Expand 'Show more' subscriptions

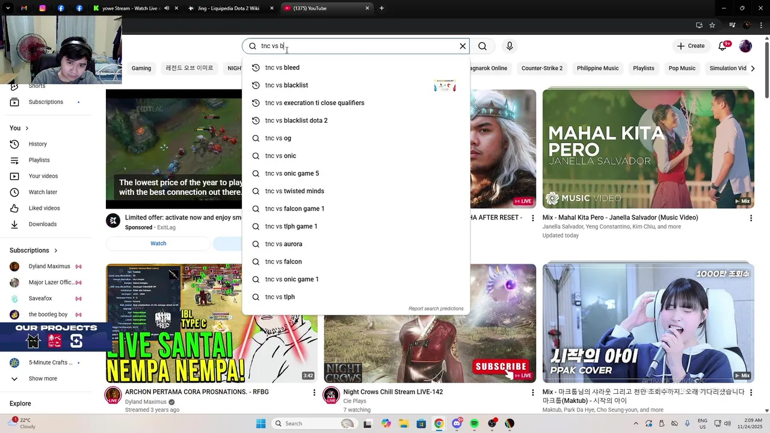(43, 379)
